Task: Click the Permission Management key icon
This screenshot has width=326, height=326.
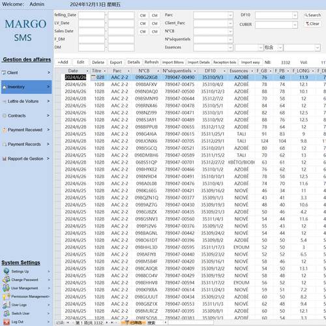Action: point(6,296)
